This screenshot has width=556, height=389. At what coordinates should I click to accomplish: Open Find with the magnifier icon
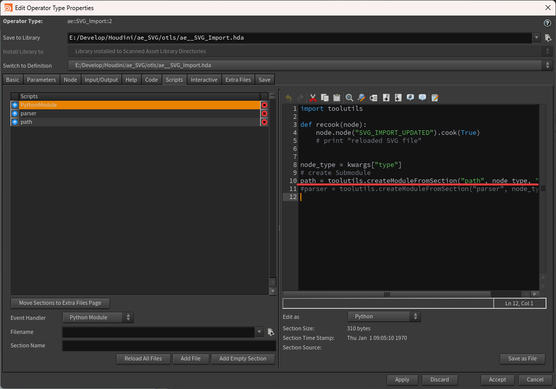tap(349, 98)
